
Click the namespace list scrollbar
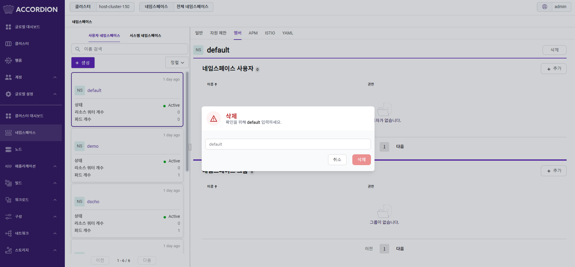[187, 121]
